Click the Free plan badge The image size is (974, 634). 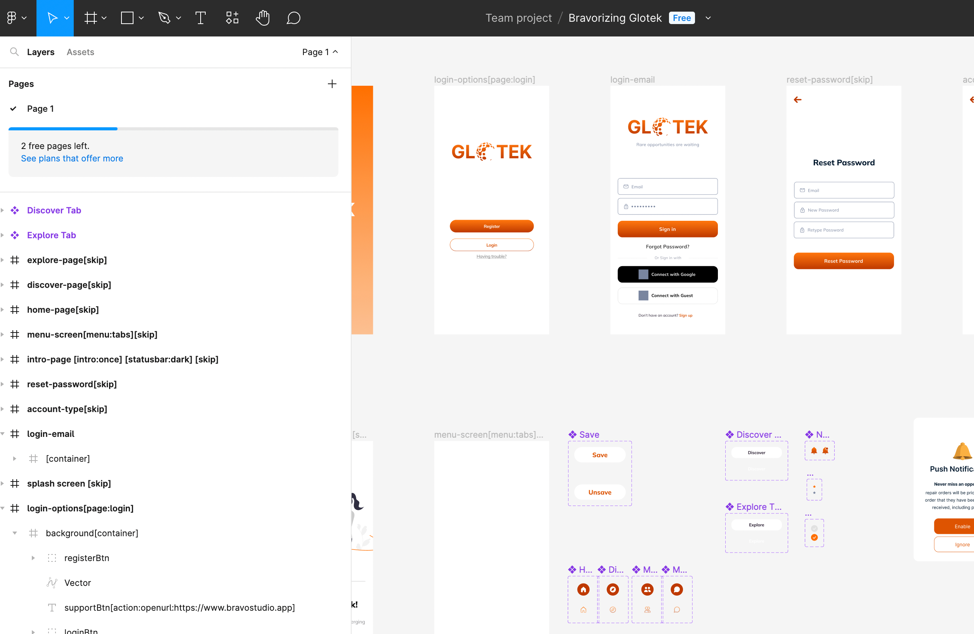[682, 18]
